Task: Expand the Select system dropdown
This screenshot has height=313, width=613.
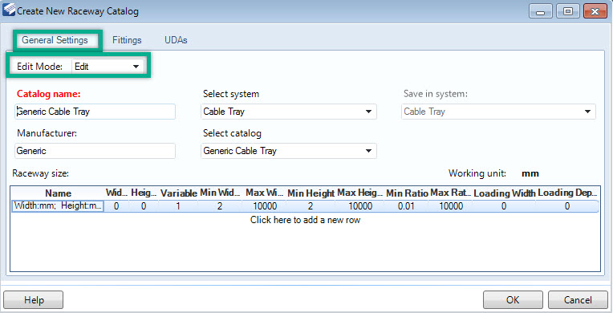Action: [289, 112]
